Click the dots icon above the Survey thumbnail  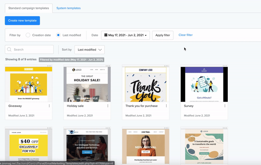pos(225,66)
